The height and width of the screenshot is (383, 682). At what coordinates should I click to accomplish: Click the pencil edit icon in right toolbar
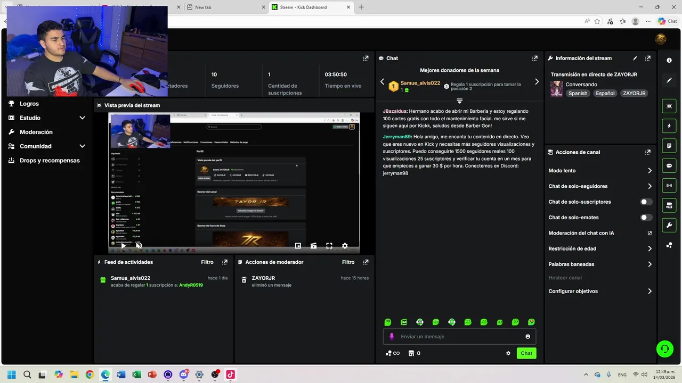pos(669,80)
